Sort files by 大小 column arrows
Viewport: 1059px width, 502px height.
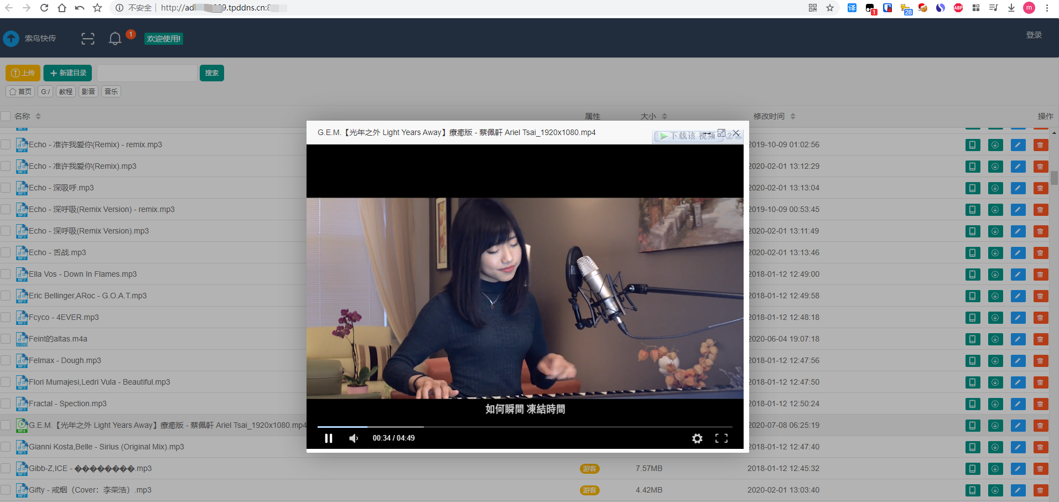click(665, 116)
